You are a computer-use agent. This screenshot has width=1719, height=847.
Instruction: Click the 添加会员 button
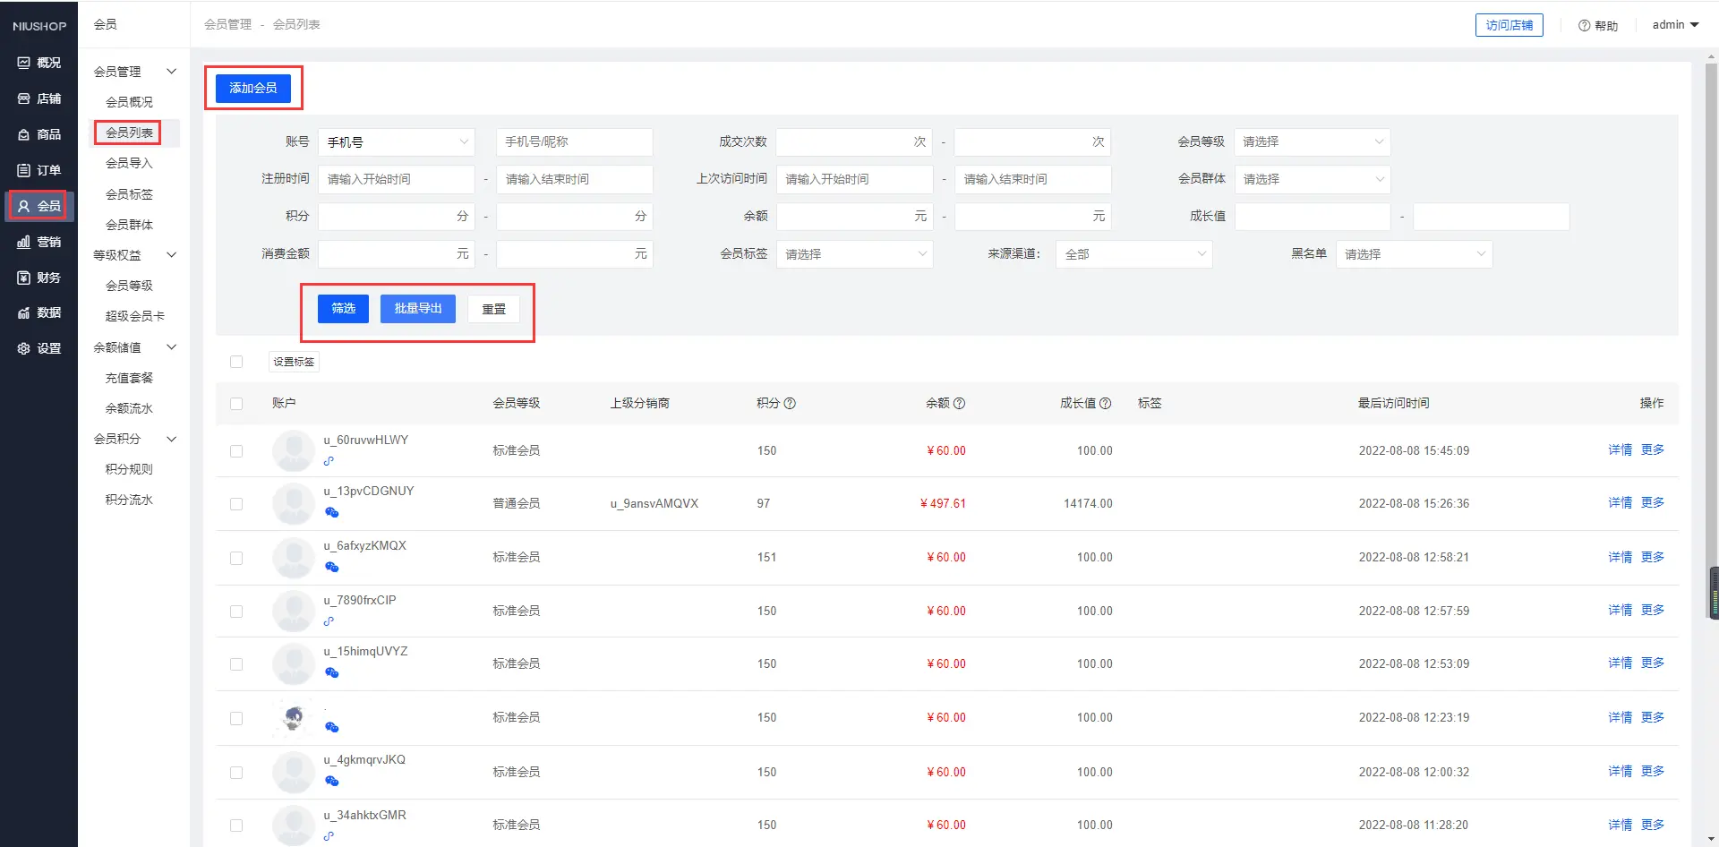click(x=253, y=88)
